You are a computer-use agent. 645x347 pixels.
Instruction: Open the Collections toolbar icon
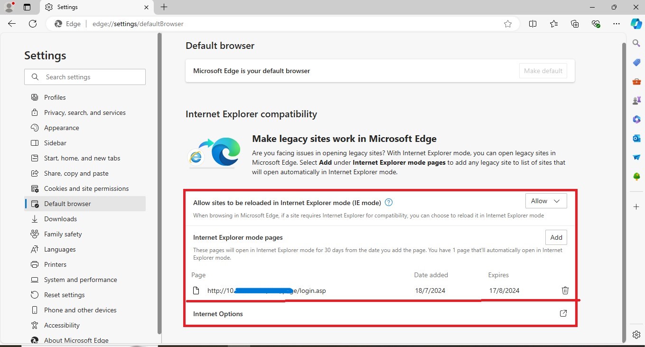(575, 24)
